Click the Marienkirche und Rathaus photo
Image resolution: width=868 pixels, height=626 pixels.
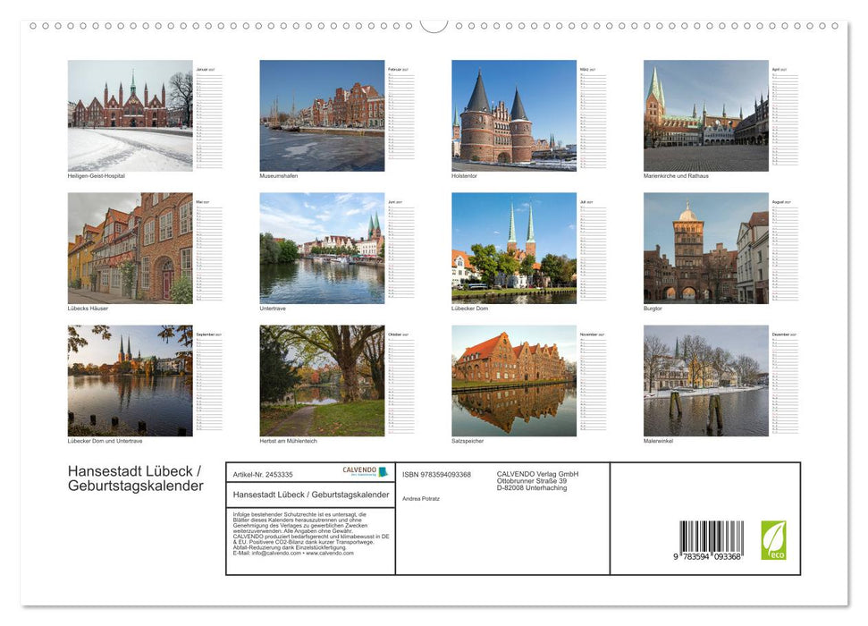pyautogui.click(x=706, y=115)
